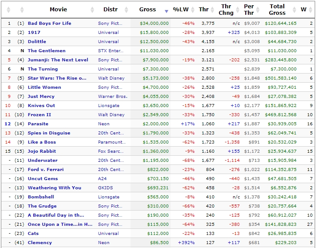Sort by the Thr column sort arrows
The width and height of the screenshot is (316, 248).
213,10
